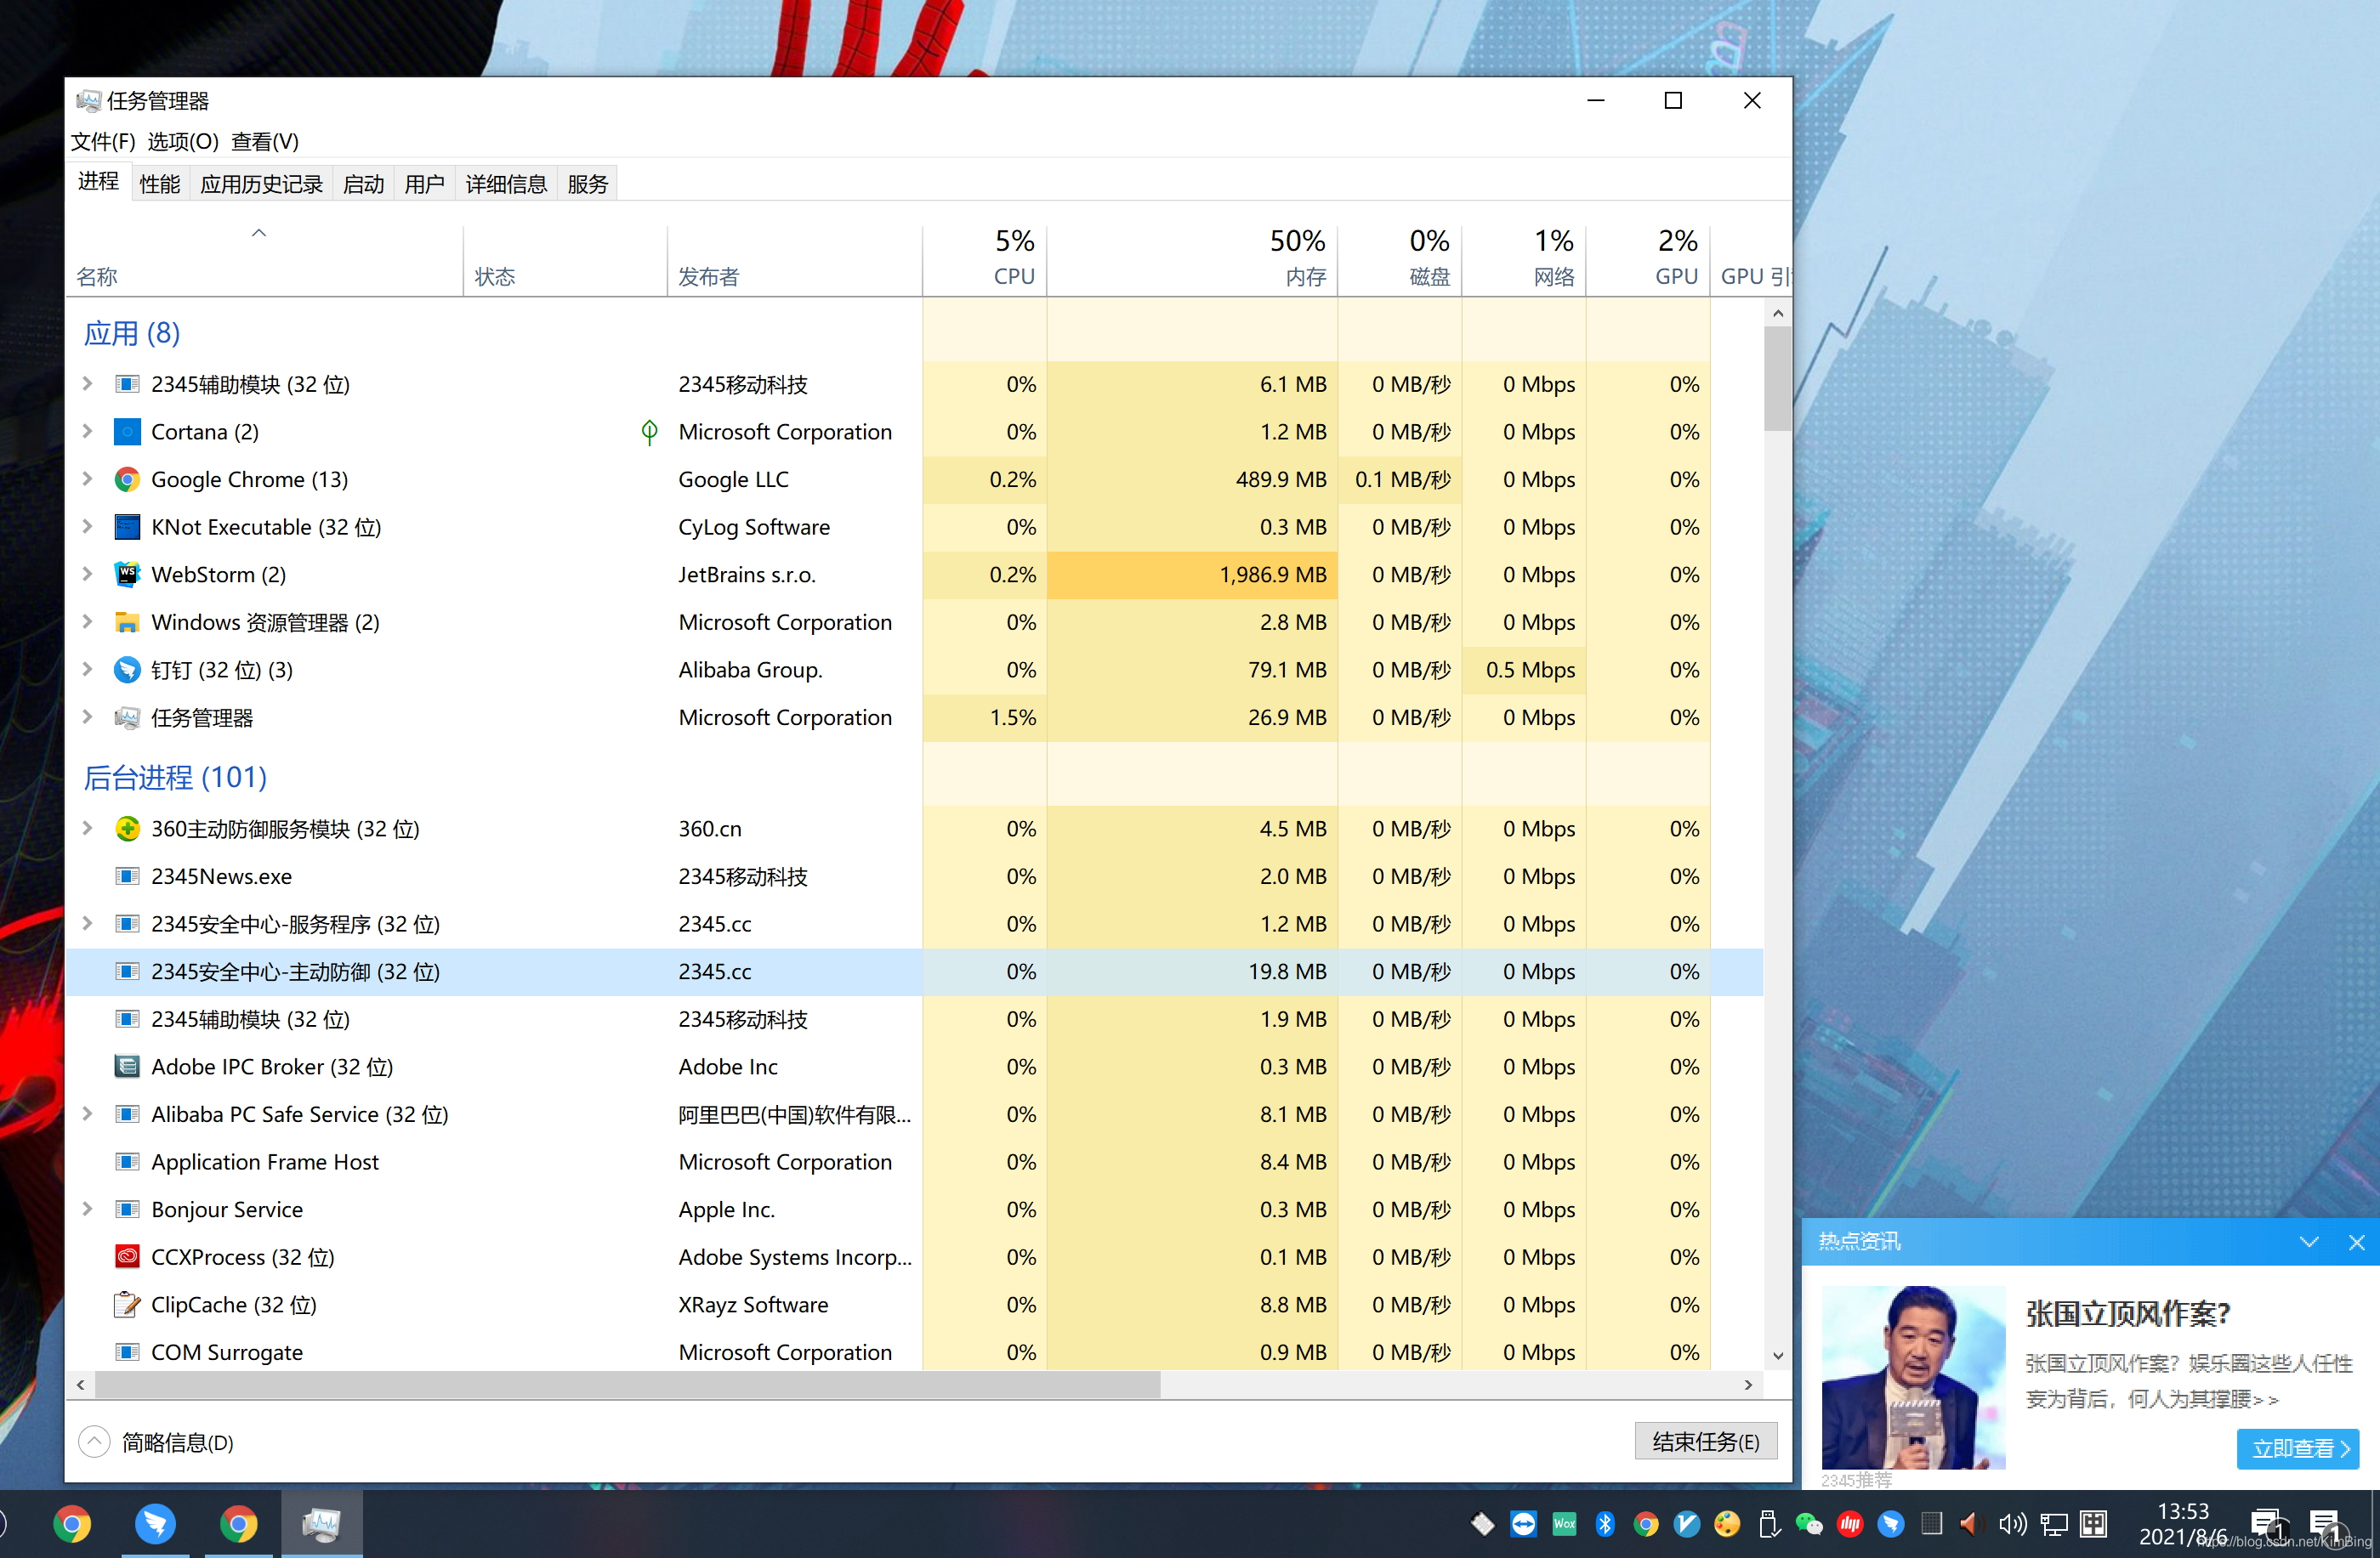Viewport: 2380px width, 1558px height.
Task: Click 立即查看 in the news popup
Action: pyautogui.click(x=2297, y=1449)
